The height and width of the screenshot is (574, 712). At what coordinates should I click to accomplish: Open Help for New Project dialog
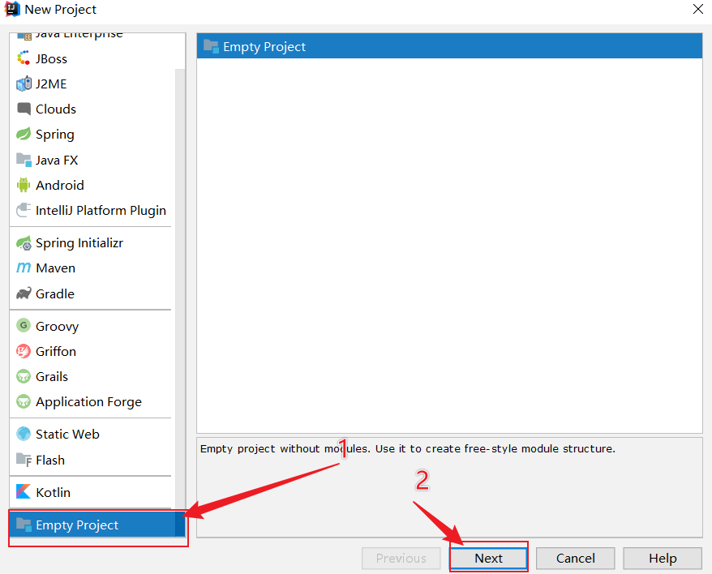[x=663, y=558]
